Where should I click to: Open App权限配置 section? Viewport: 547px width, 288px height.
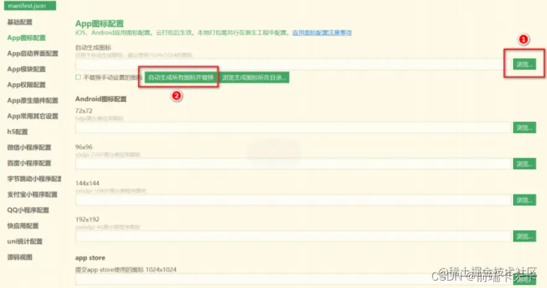click(x=27, y=85)
